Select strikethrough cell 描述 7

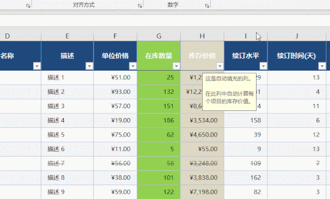click(x=67, y=163)
